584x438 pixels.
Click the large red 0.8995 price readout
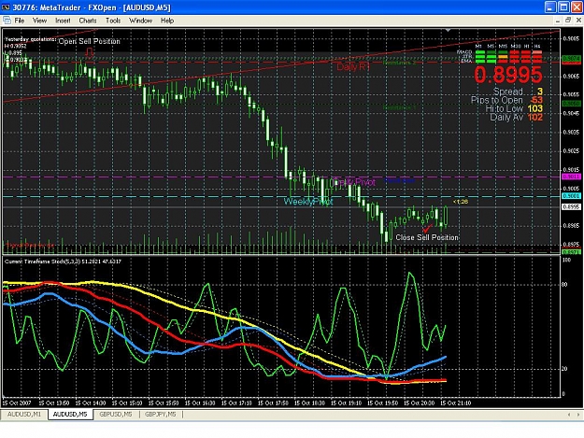click(x=508, y=75)
